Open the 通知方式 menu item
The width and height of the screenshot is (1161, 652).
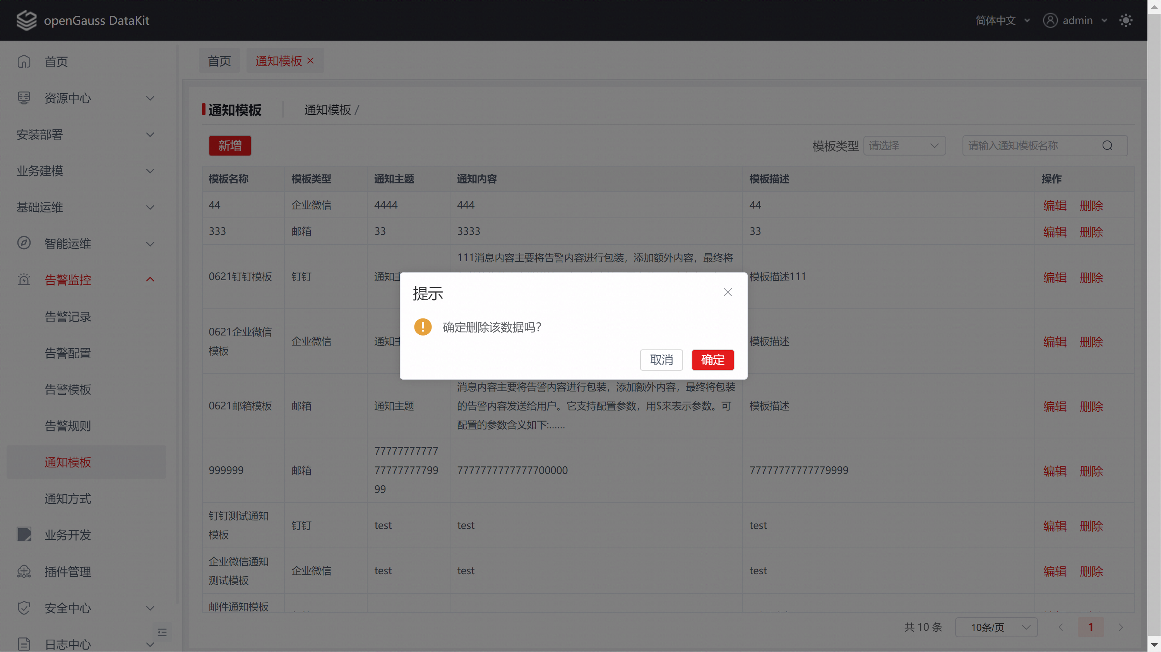(68, 498)
